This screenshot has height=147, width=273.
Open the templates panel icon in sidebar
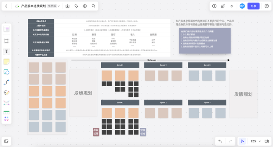[x=6, y=29]
